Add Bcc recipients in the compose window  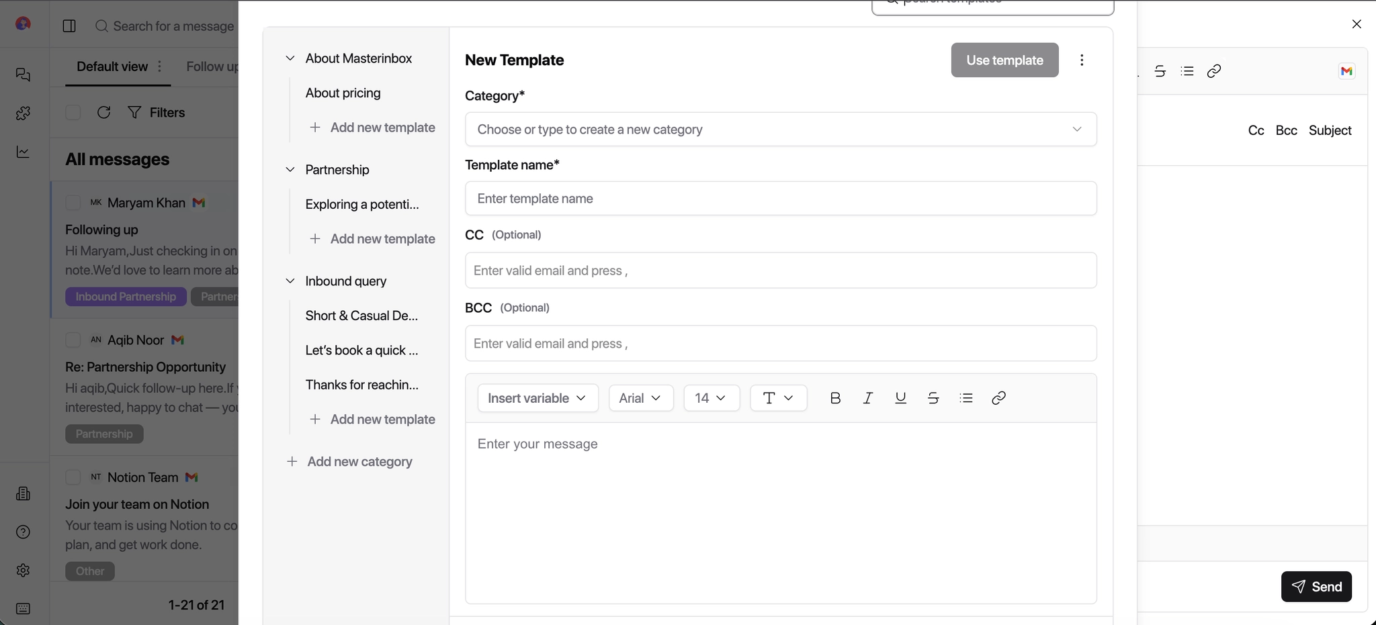[x=1286, y=130]
